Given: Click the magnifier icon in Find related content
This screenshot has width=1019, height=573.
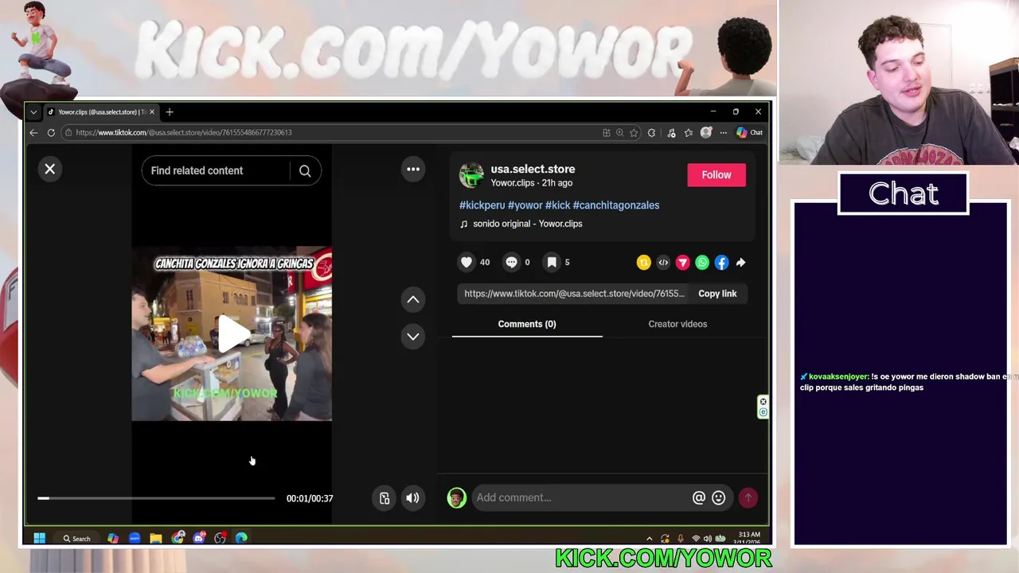Looking at the screenshot, I should pos(305,170).
